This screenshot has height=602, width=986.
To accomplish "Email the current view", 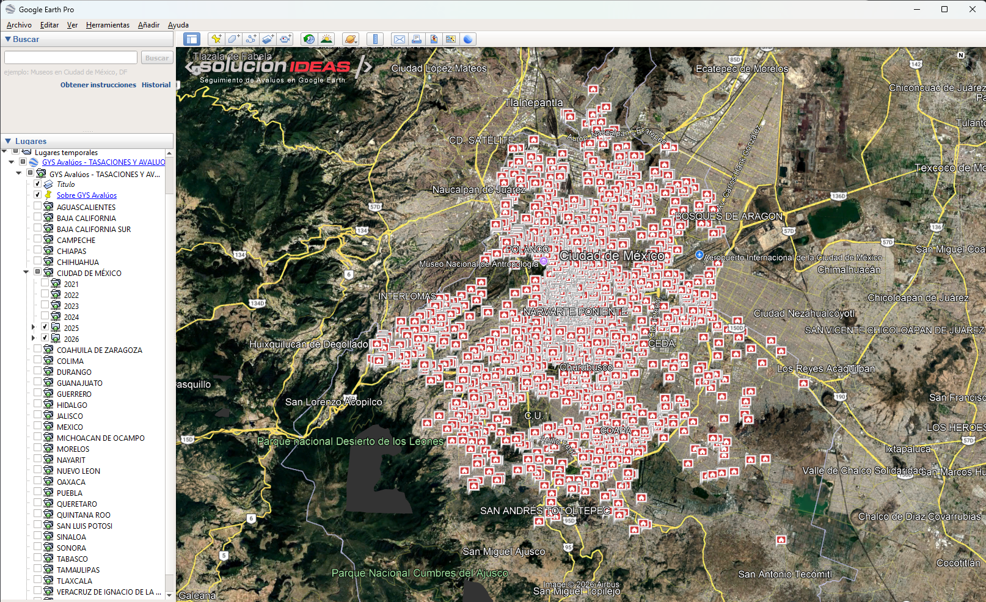I will (x=399, y=38).
